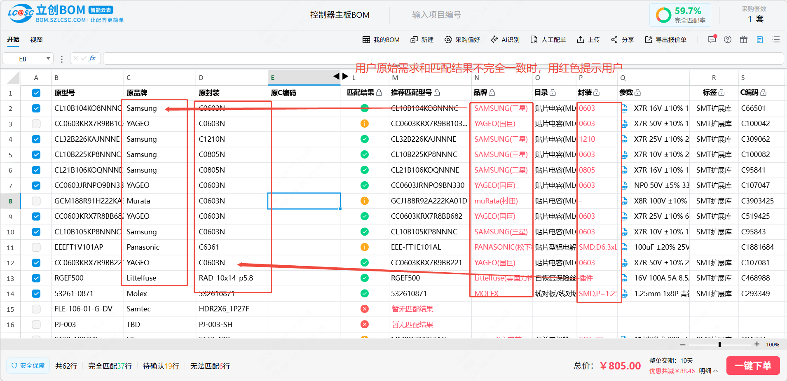
Task: Switch to the 视图 tab
Action: pos(36,40)
